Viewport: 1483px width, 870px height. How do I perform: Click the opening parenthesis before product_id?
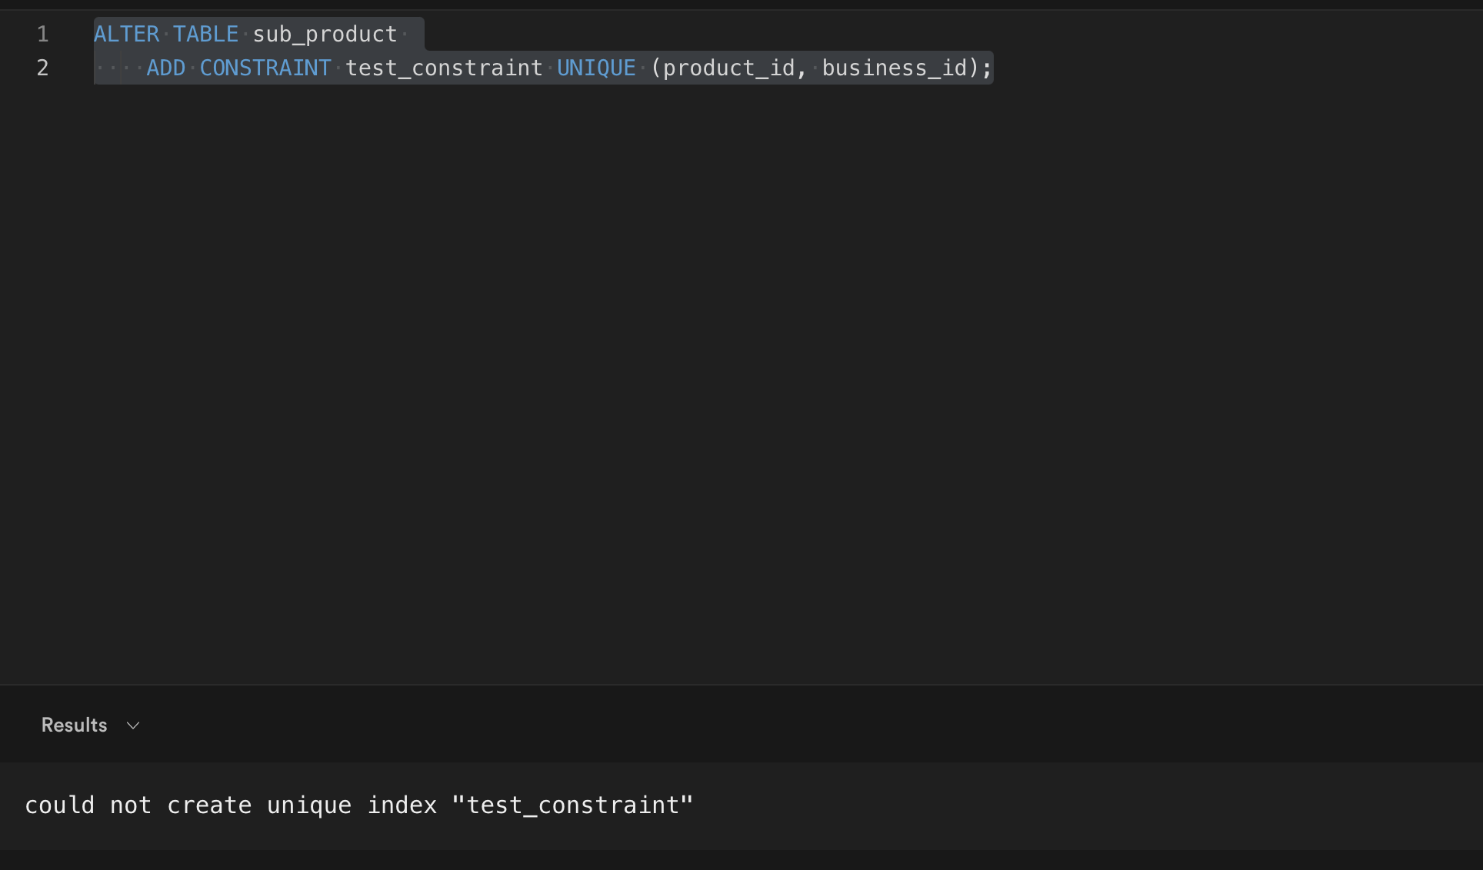pyautogui.click(x=658, y=68)
